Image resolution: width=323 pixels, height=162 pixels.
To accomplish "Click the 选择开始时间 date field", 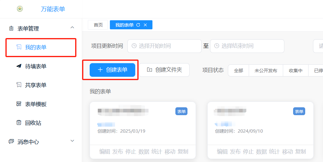I will pyautogui.click(x=165, y=46).
